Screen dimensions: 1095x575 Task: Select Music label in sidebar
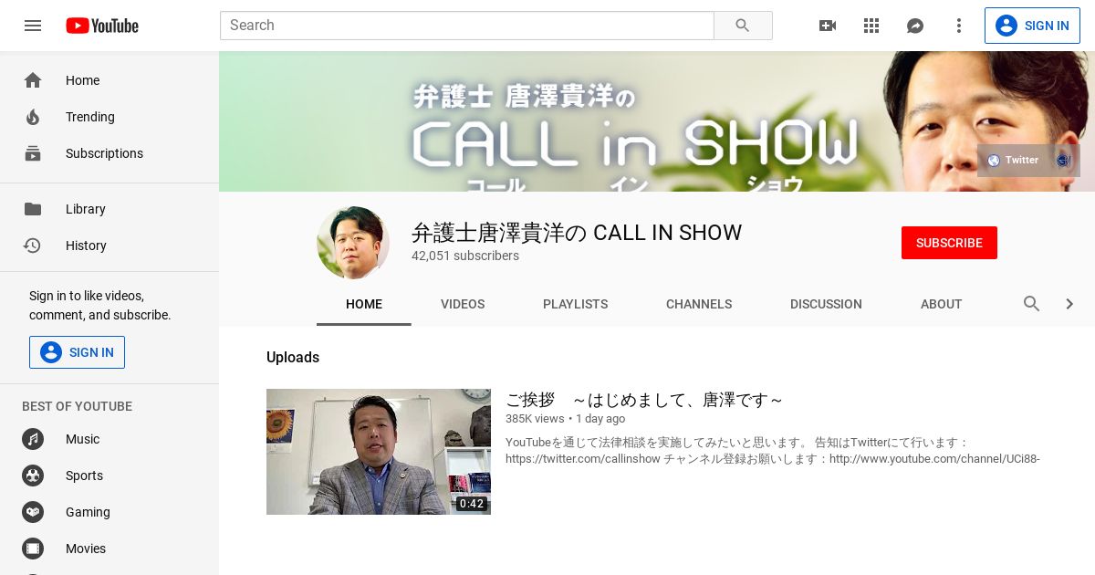[x=82, y=439]
